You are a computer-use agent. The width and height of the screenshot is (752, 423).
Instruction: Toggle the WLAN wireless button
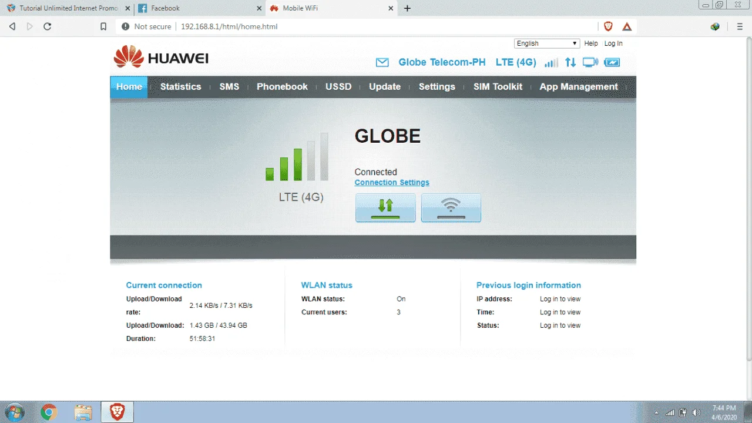tap(451, 208)
